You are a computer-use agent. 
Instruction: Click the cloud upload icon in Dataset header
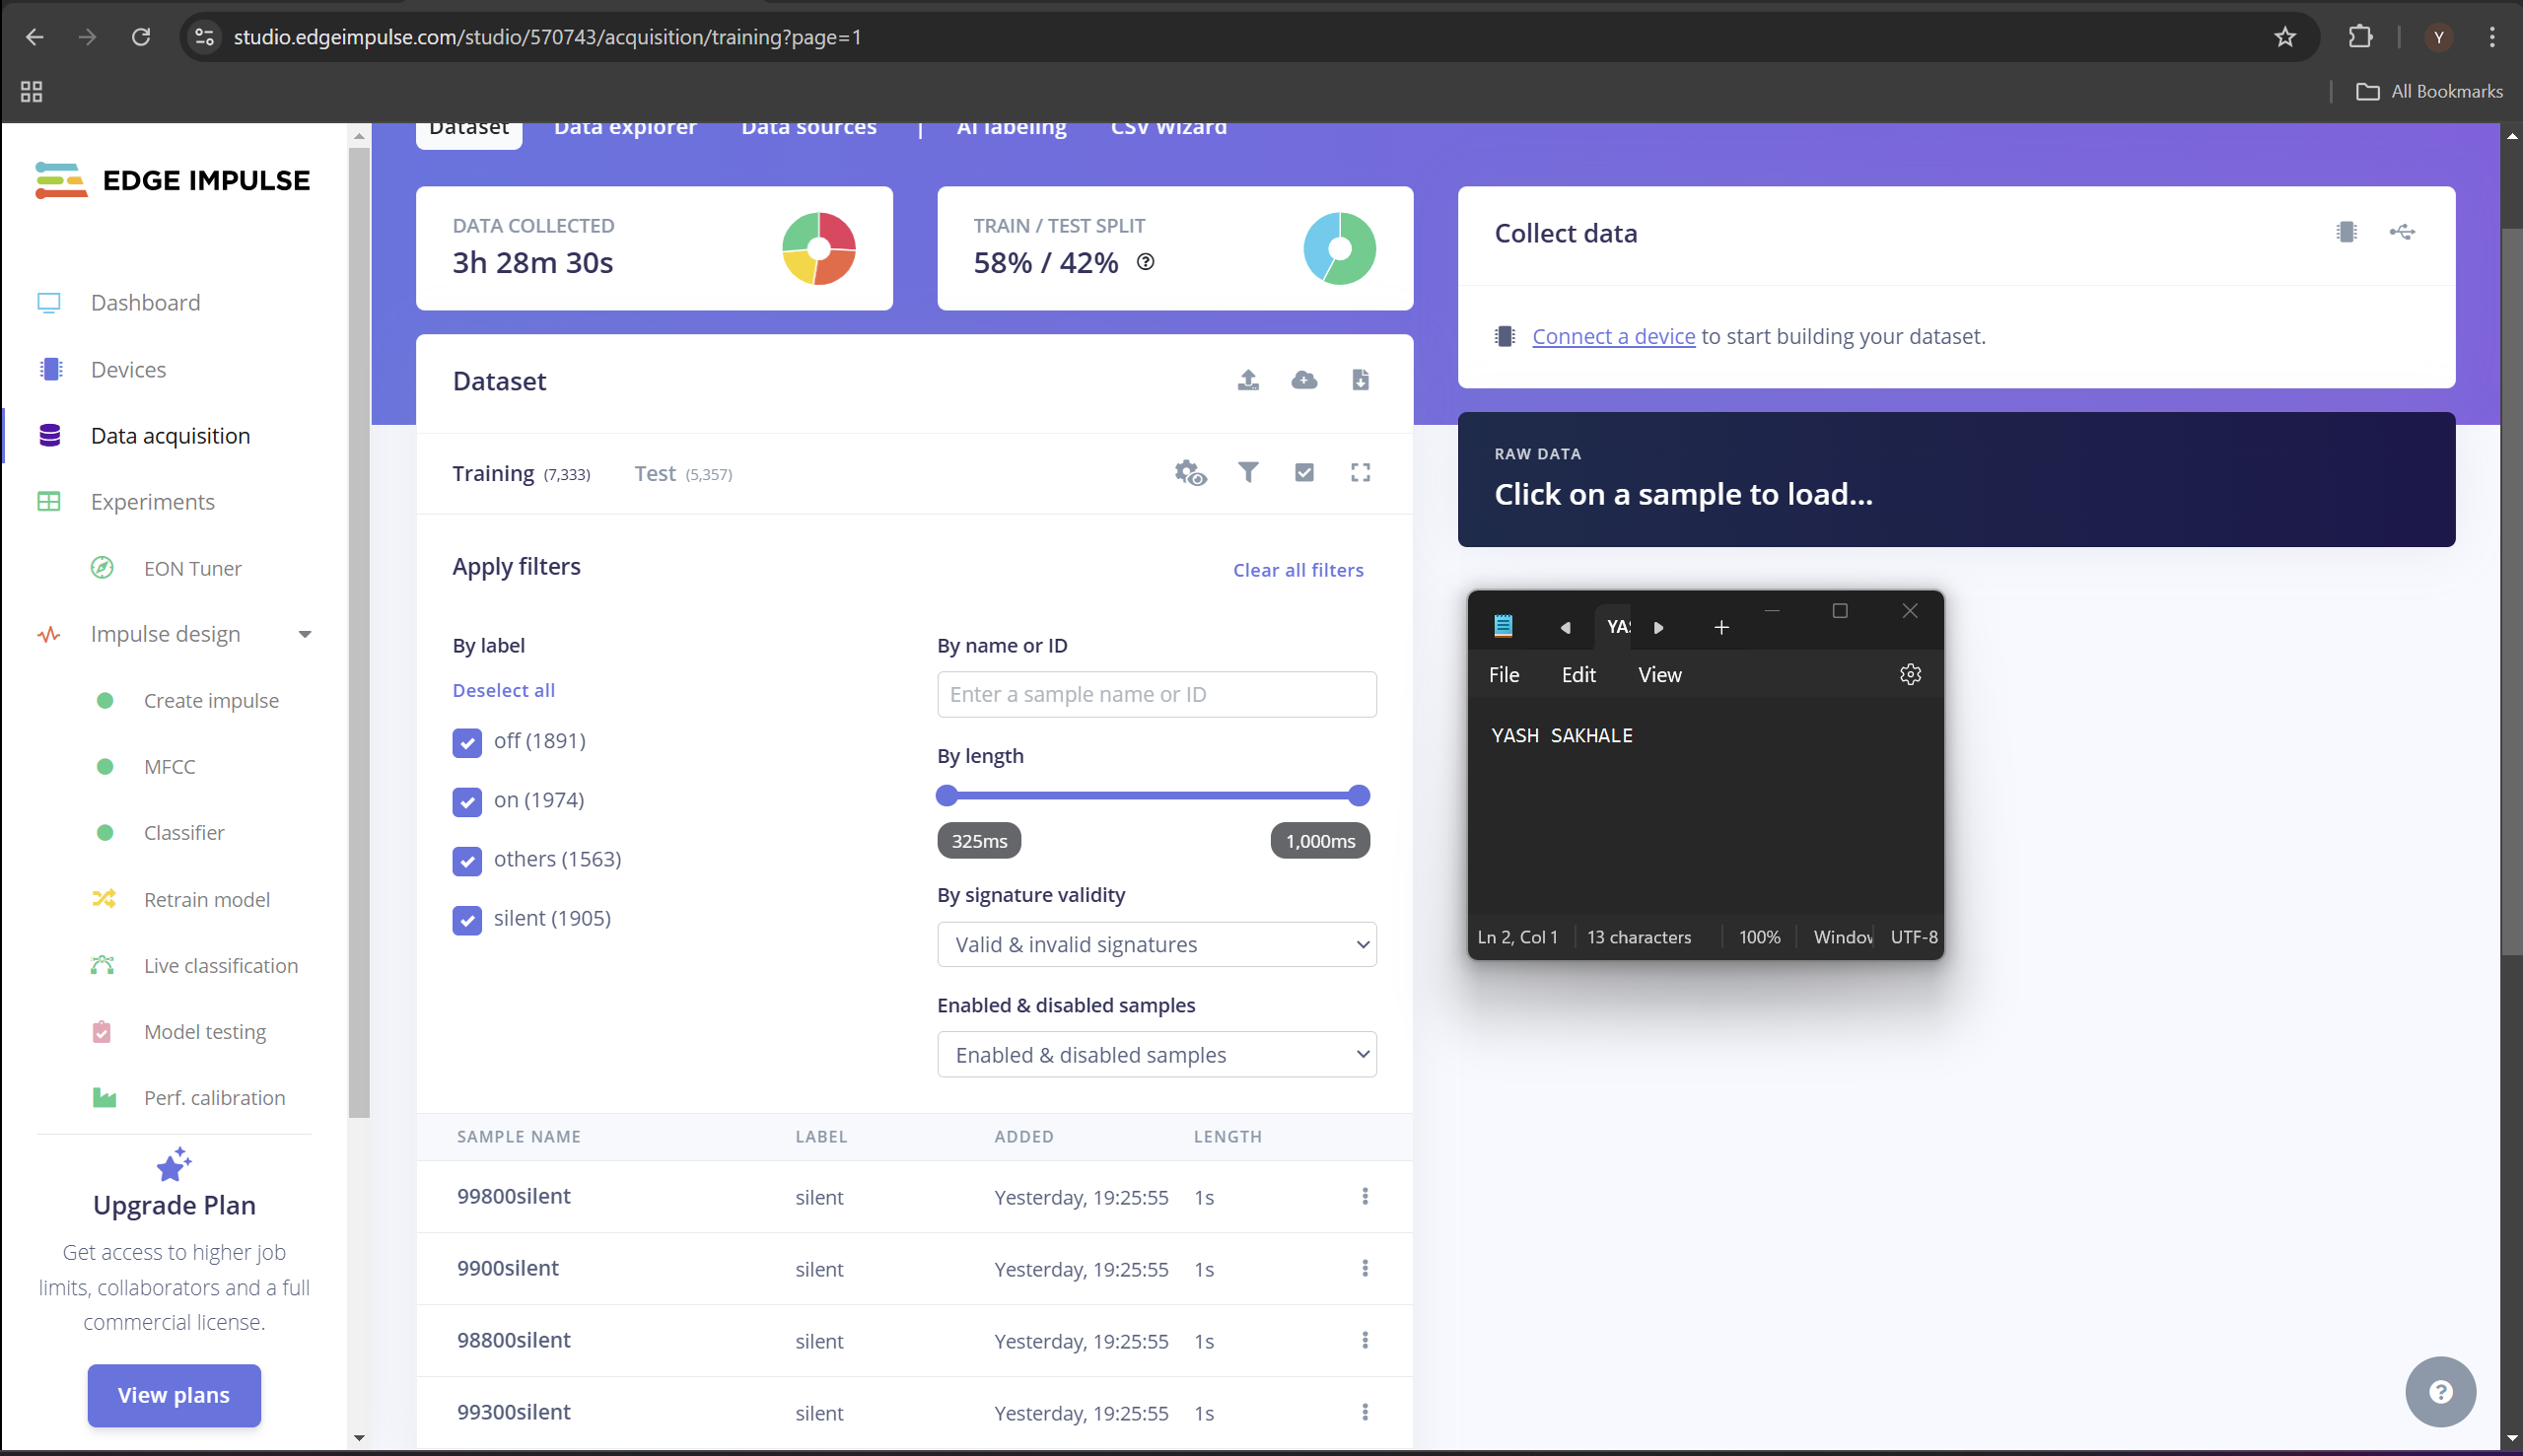1304,380
